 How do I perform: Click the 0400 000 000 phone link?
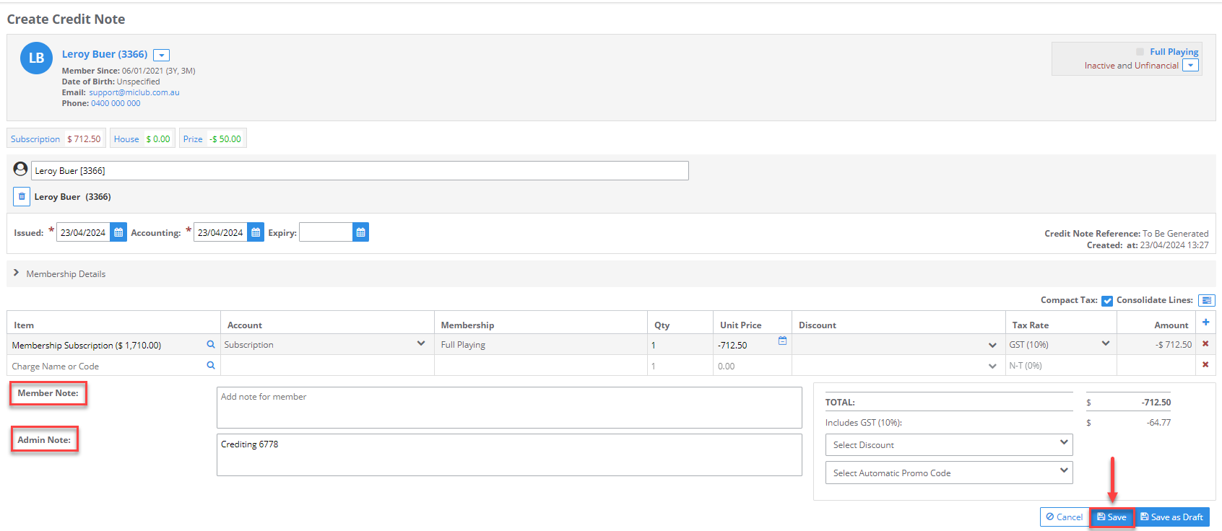[116, 103]
